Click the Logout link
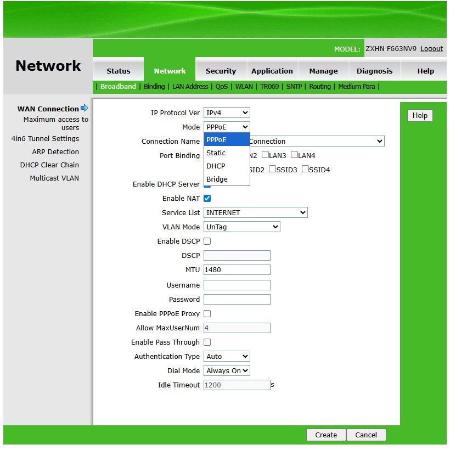The width and height of the screenshot is (450, 450). click(431, 49)
